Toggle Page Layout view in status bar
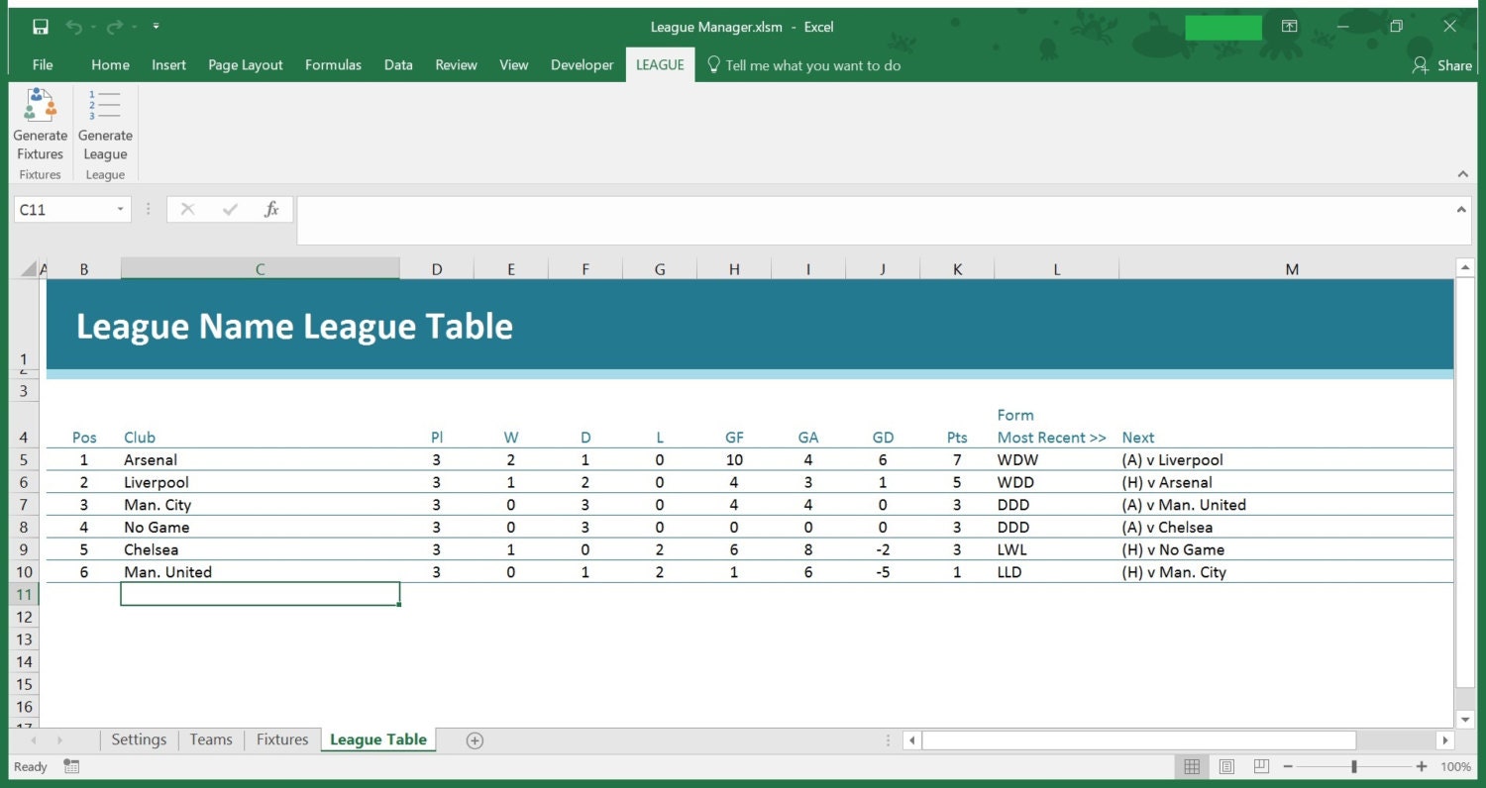Image resolution: width=1486 pixels, height=788 pixels. point(1226,765)
